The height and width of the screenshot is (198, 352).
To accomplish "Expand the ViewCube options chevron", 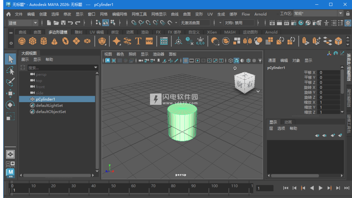I will [x=258, y=91].
